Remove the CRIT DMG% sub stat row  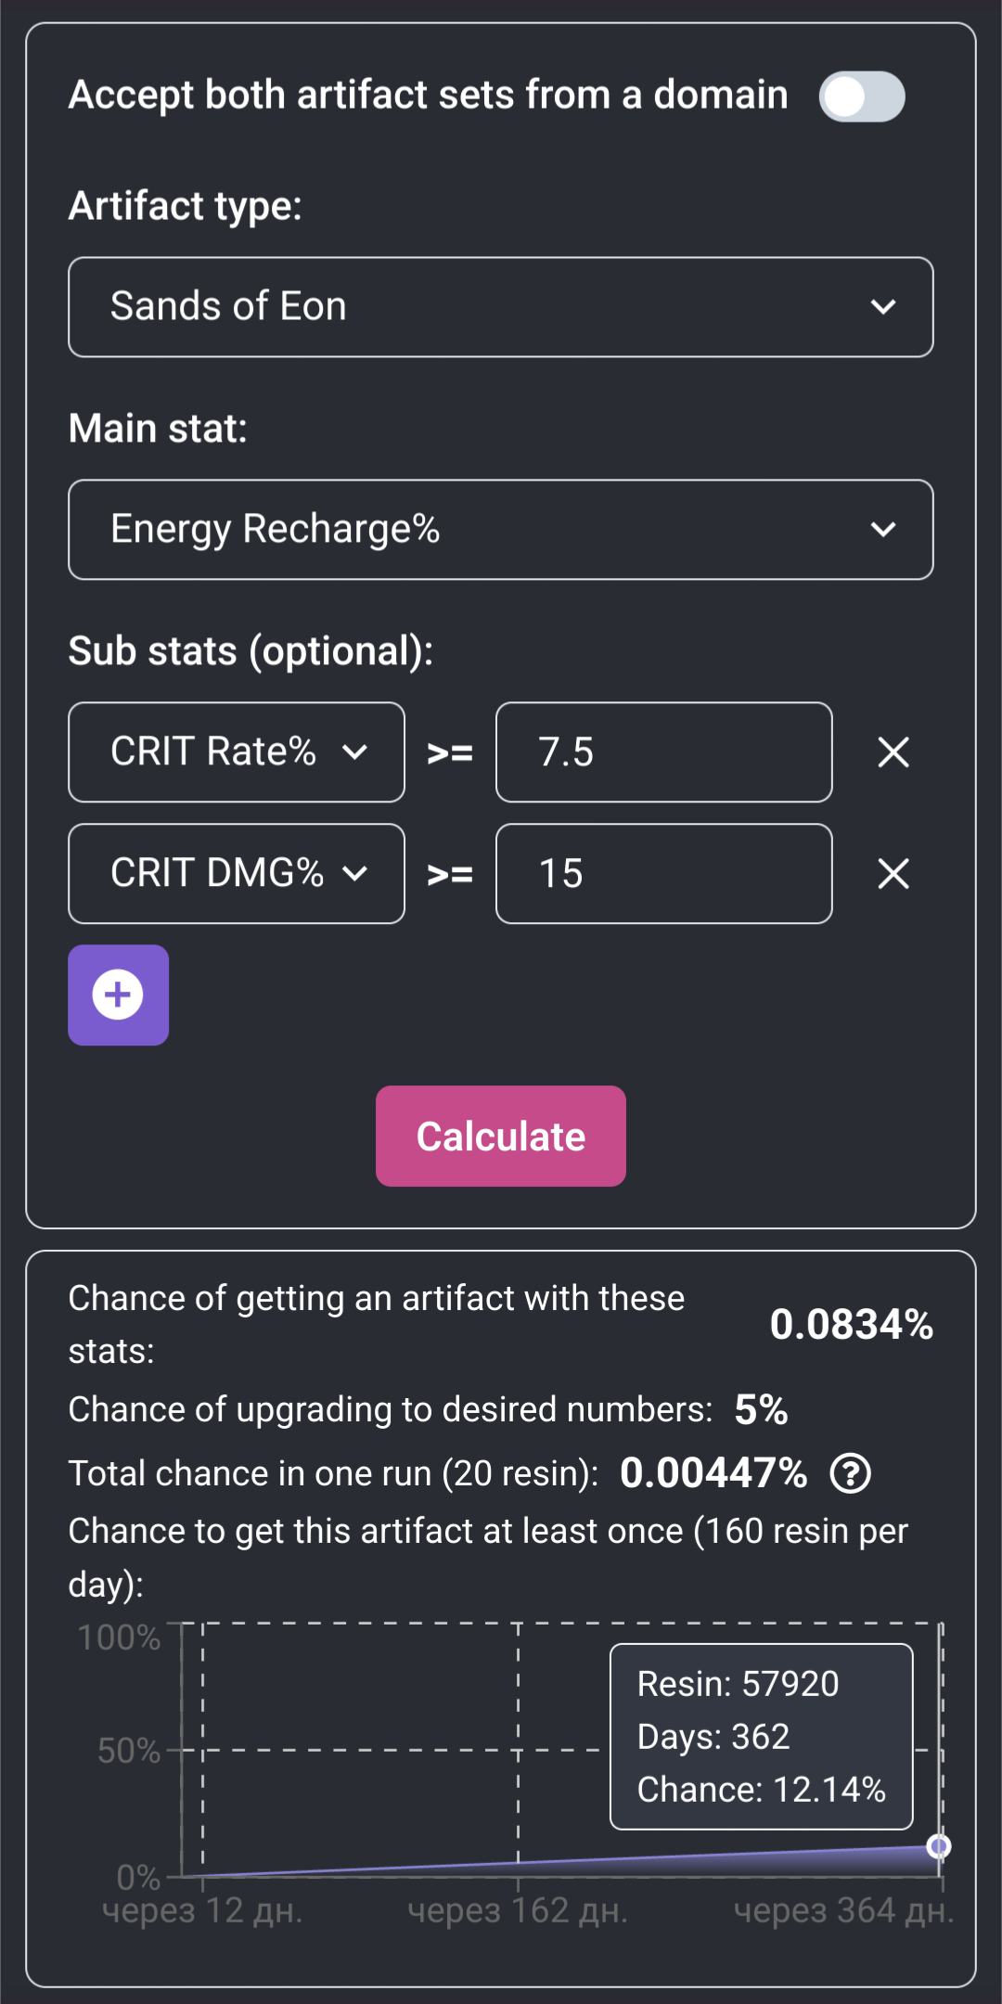click(893, 874)
